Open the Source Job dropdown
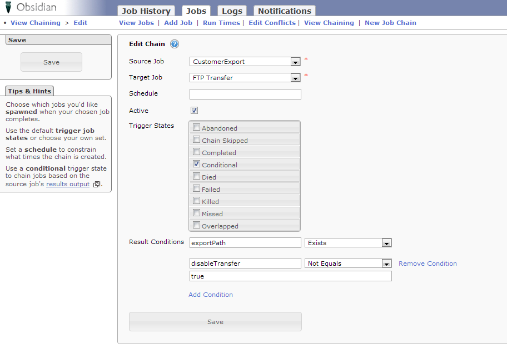Viewport: 507px width, 348px height. [x=295, y=62]
